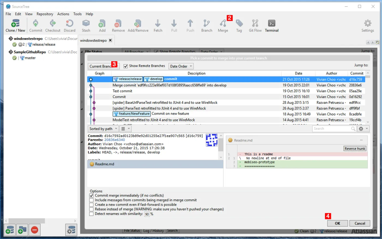382x239 pixels.
Task: Close the windowstestrepo tab
Action: coord(110,40)
